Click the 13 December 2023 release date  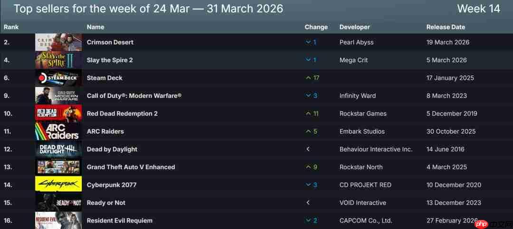pyautogui.click(x=454, y=203)
